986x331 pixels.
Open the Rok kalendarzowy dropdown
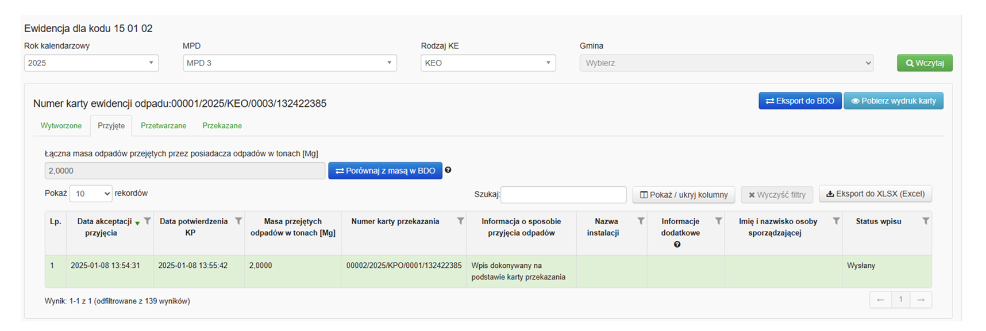click(91, 63)
